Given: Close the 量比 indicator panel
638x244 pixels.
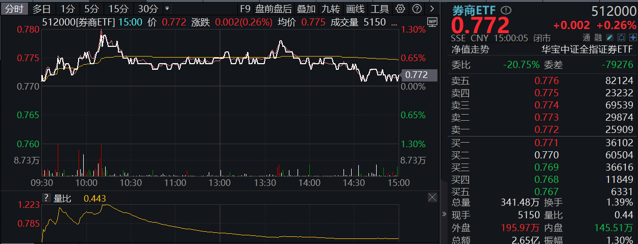Looking at the screenshot, I should coord(432,197).
